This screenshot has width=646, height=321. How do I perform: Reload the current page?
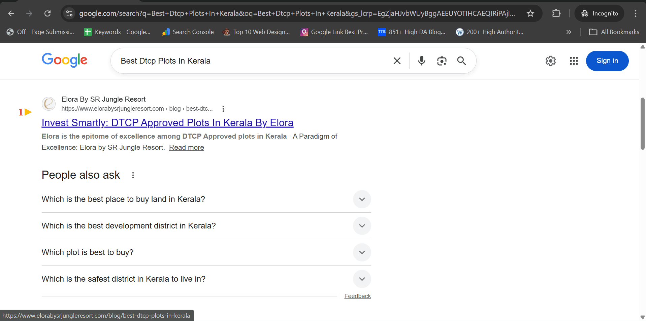point(47,13)
